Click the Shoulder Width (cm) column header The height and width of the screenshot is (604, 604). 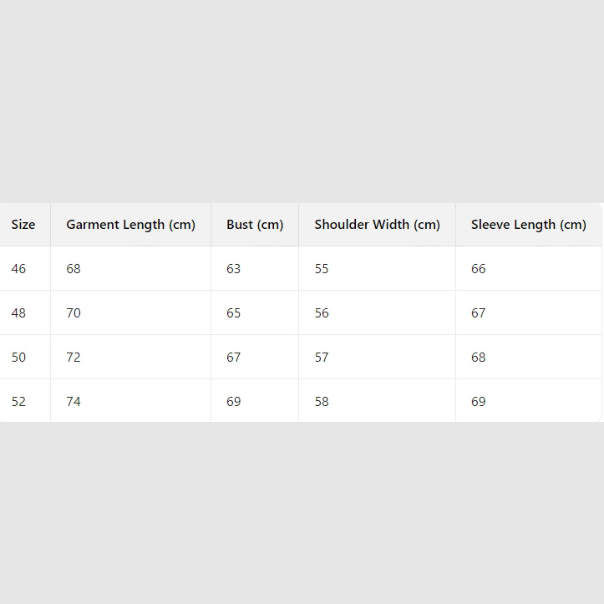(x=377, y=225)
